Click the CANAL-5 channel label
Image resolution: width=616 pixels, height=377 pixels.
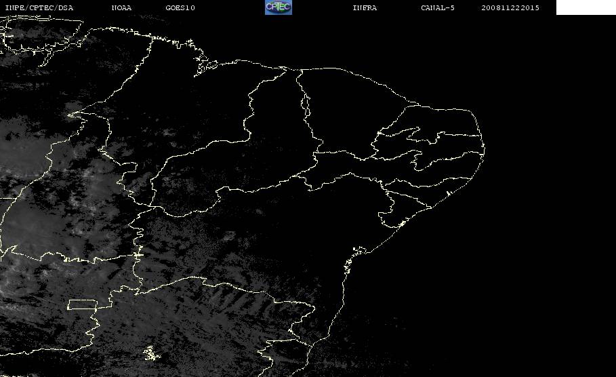click(438, 7)
